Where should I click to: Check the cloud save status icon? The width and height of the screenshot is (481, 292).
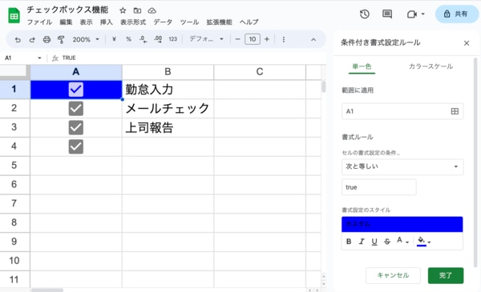(x=152, y=10)
